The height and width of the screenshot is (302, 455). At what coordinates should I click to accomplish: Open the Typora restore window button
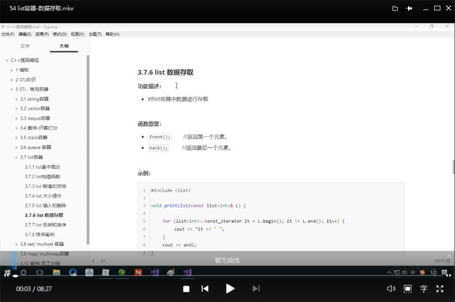tap(432, 27)
